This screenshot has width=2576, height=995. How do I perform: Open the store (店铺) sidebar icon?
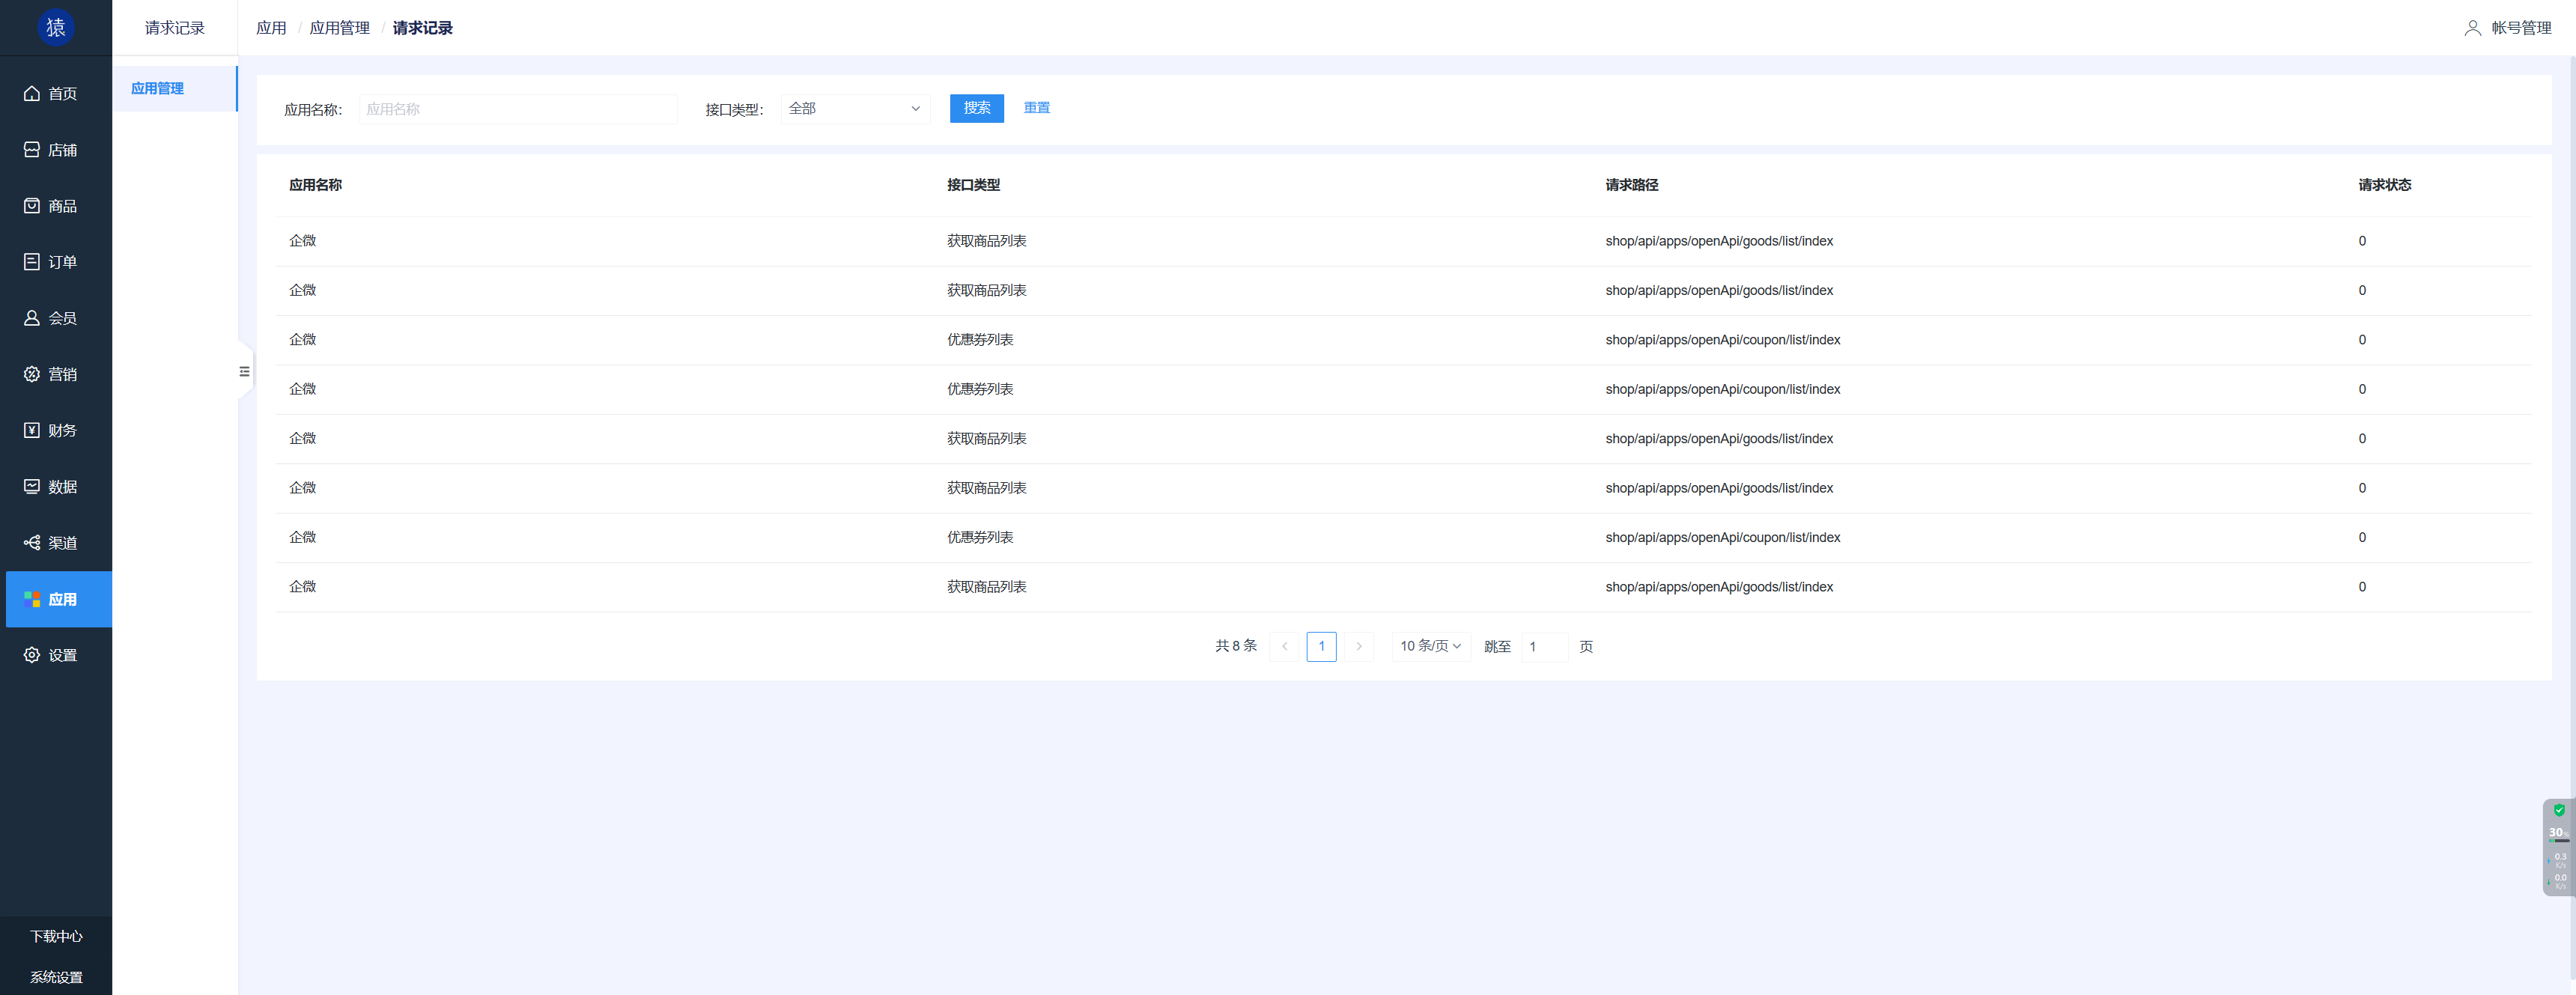32,150
